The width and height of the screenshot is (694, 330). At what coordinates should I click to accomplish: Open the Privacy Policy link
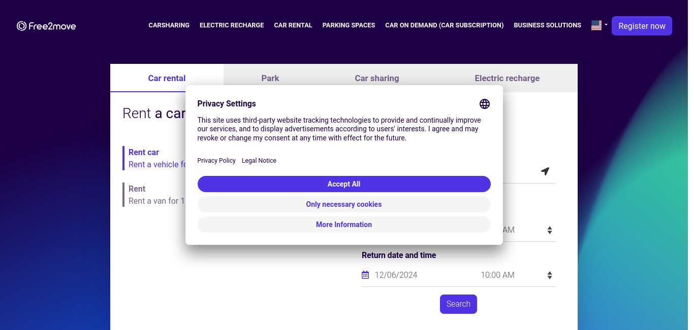[x=216, y=161]
